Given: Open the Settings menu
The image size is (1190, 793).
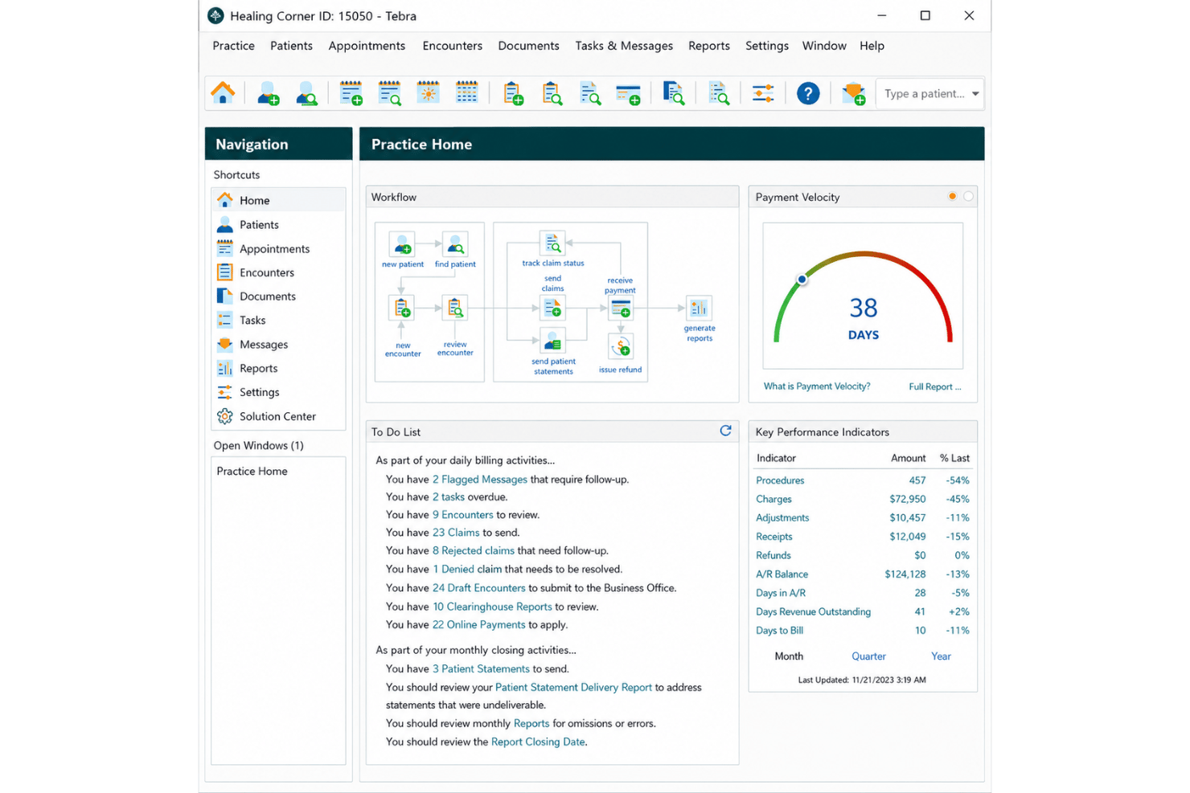Looking at the screenshot, I should (x=767, y=46).
